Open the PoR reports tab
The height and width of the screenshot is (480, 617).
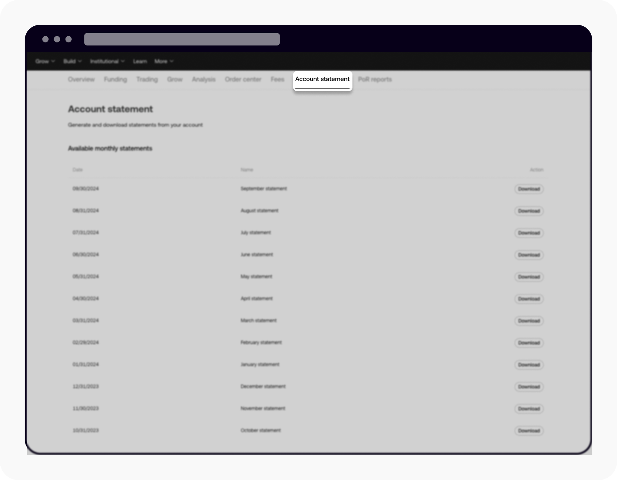374,79
